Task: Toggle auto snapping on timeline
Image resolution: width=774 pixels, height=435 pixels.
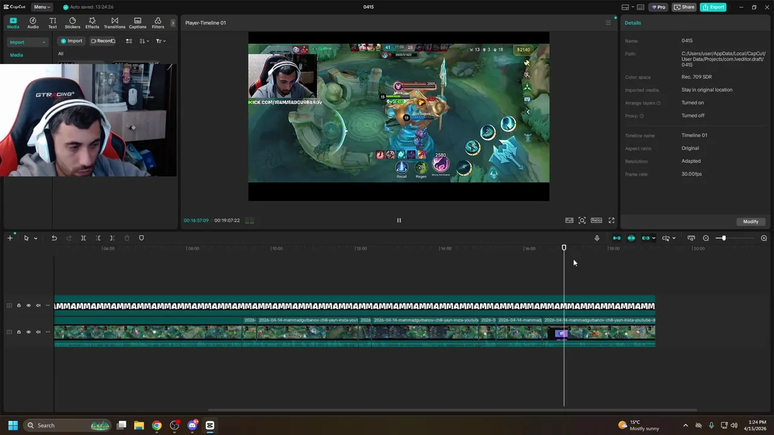Action: point(631,238)
